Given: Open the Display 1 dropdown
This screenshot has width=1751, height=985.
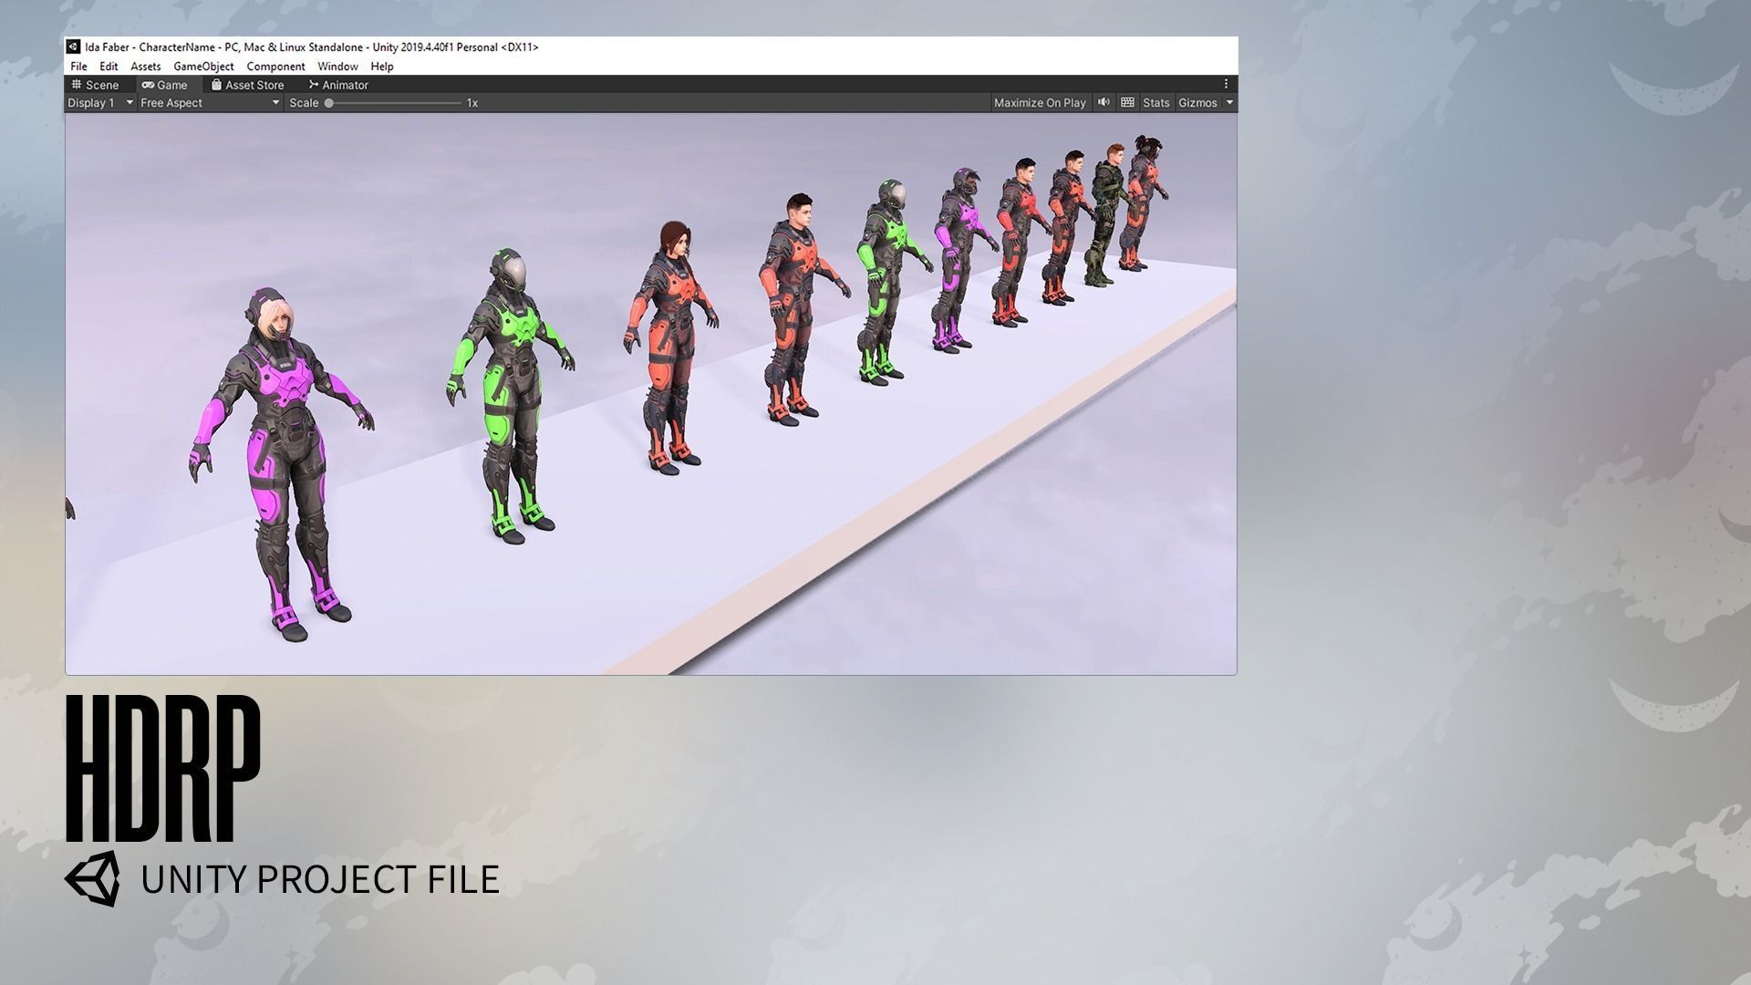Looking at the screenshot, I should coord(100,103).
